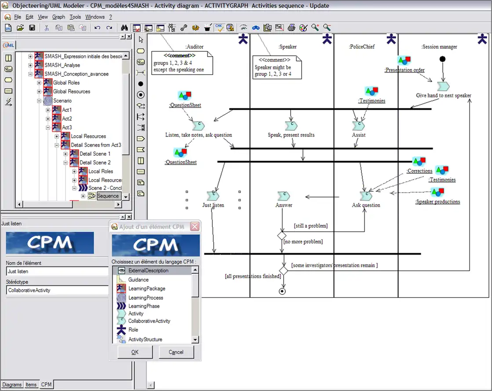Screen dimensions: 492x391
Task: Select CollaborativeActivity in CPM element list
Action: 149,321
